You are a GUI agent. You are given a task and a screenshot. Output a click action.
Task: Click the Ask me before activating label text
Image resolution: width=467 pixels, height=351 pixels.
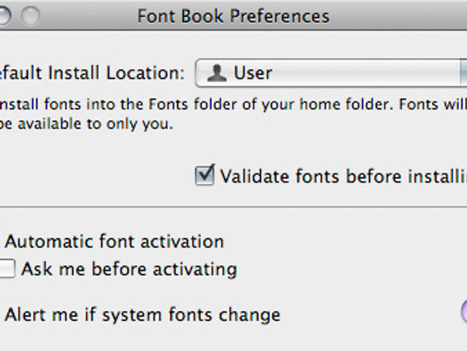[129, 269]
